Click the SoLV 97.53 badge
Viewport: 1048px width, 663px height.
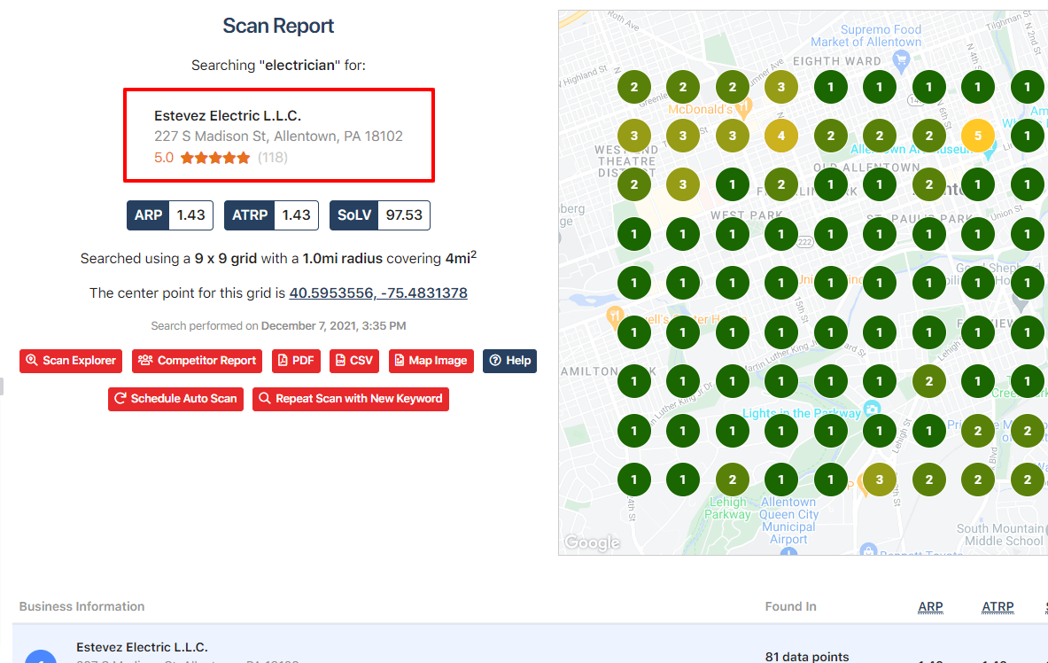pos(380,215)
